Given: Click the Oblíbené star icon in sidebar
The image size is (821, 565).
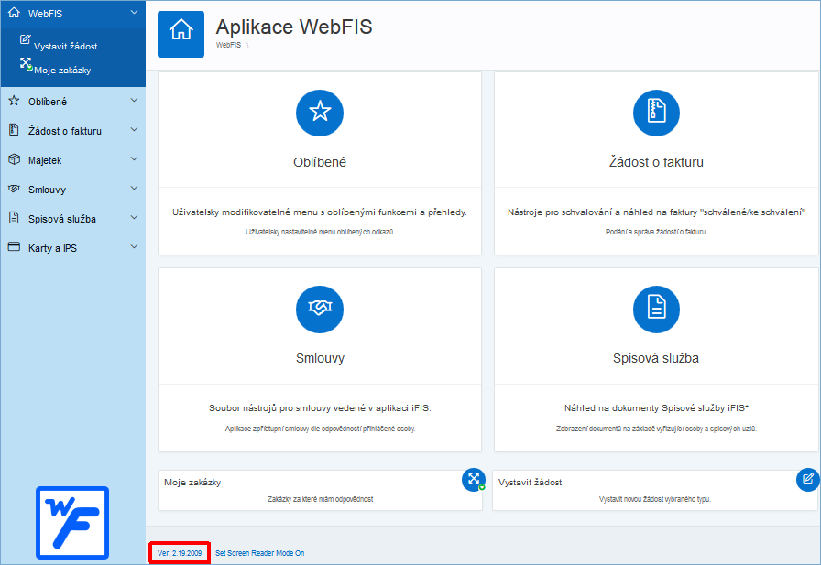Looking at the screenshot, I should tap(14, 101).
